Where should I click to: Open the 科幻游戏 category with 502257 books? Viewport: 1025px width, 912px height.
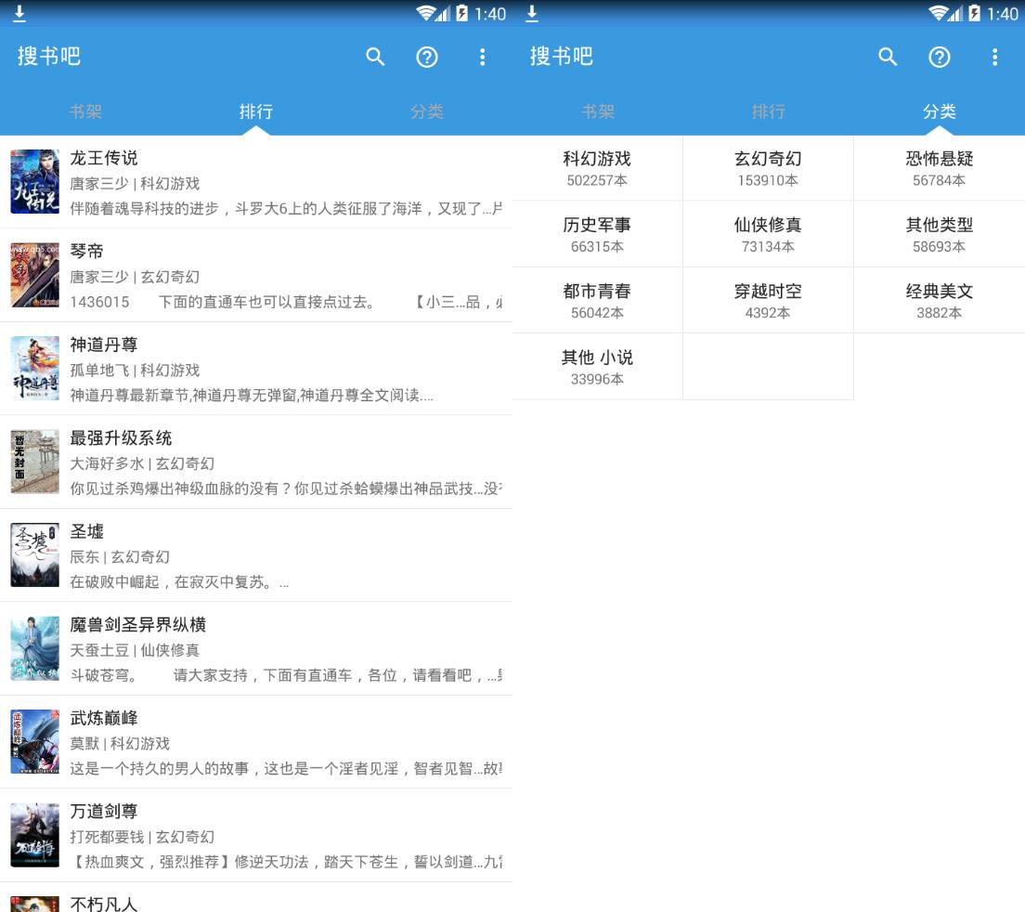597,168
